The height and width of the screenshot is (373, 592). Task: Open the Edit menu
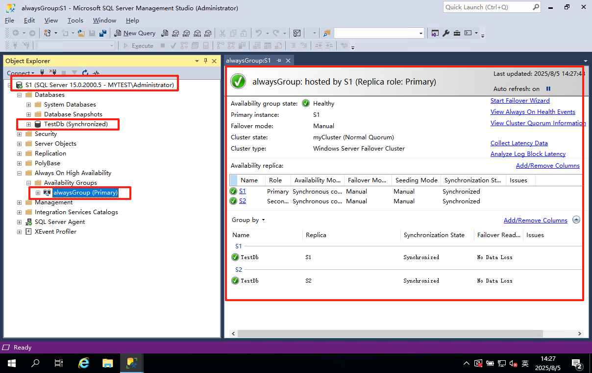[x=29, y=21]
